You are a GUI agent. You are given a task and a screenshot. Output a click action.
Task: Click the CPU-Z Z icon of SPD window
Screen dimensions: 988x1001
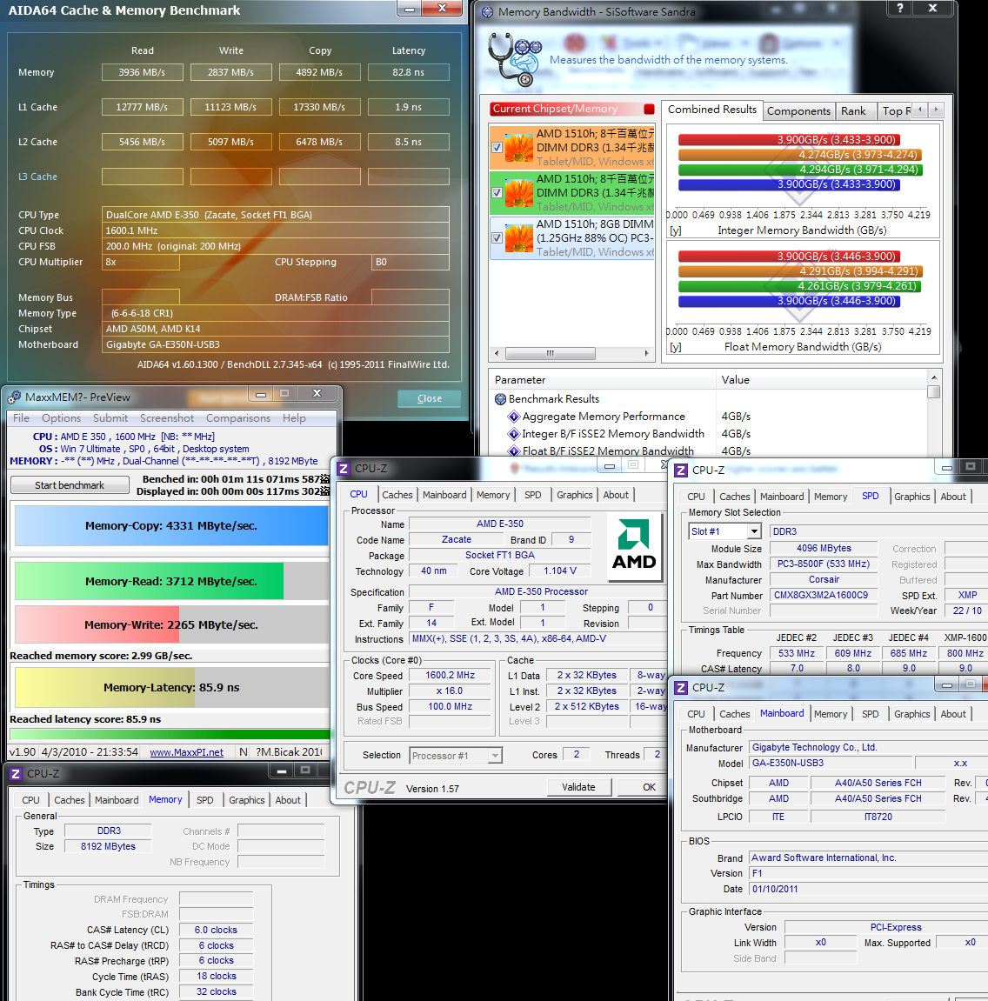[681, 470]
